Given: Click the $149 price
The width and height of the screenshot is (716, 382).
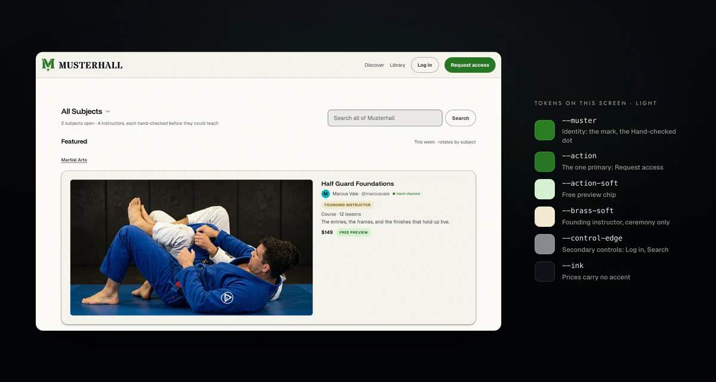Looking at the screenshot, I should pos(327,232).
